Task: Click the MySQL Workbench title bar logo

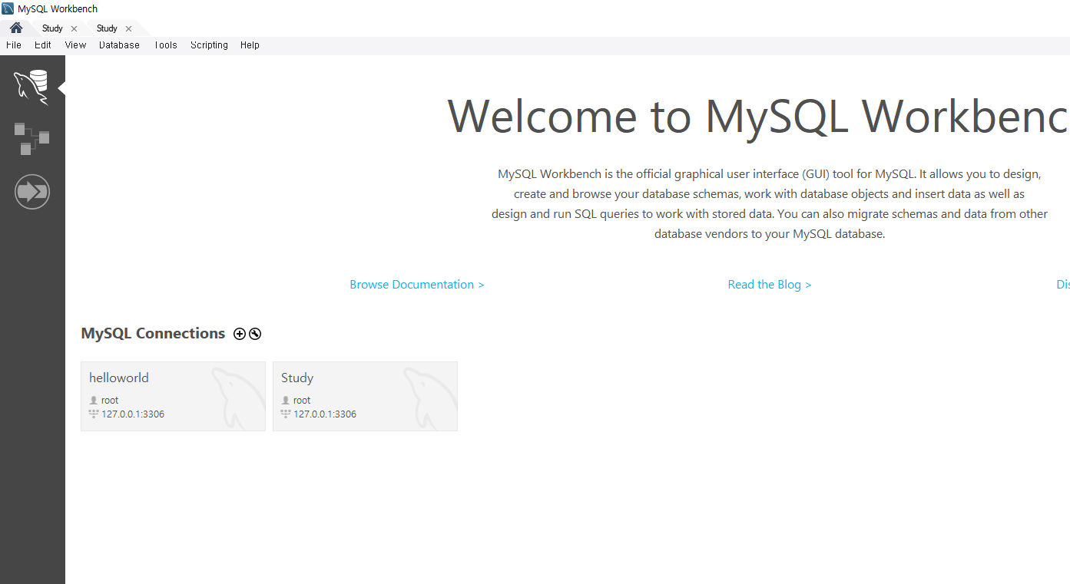Action: [8, 8]
